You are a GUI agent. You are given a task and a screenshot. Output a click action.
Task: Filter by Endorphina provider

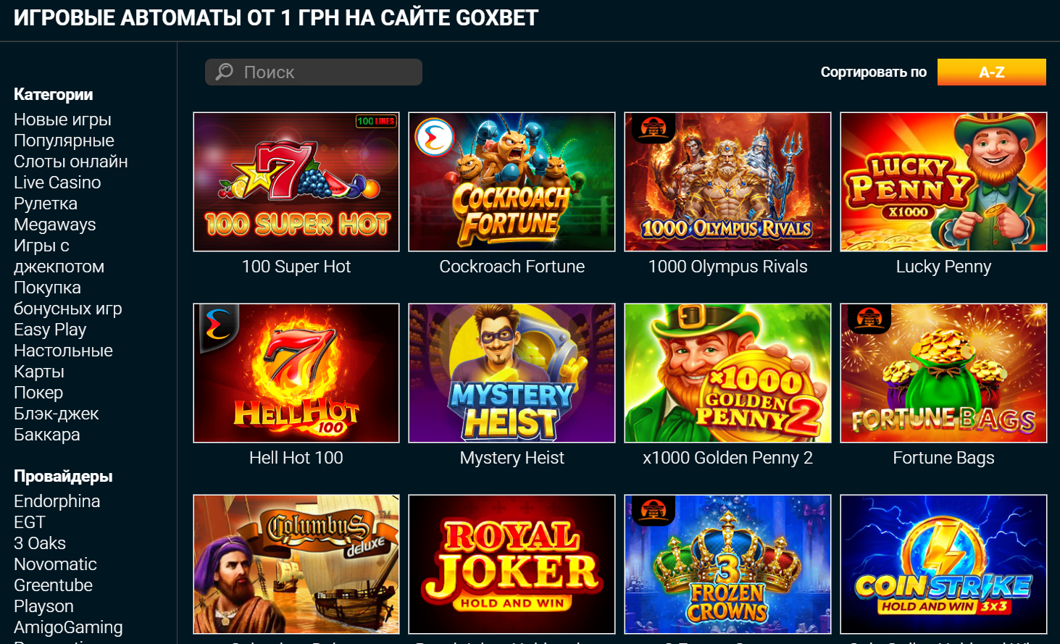click(57, 501)
